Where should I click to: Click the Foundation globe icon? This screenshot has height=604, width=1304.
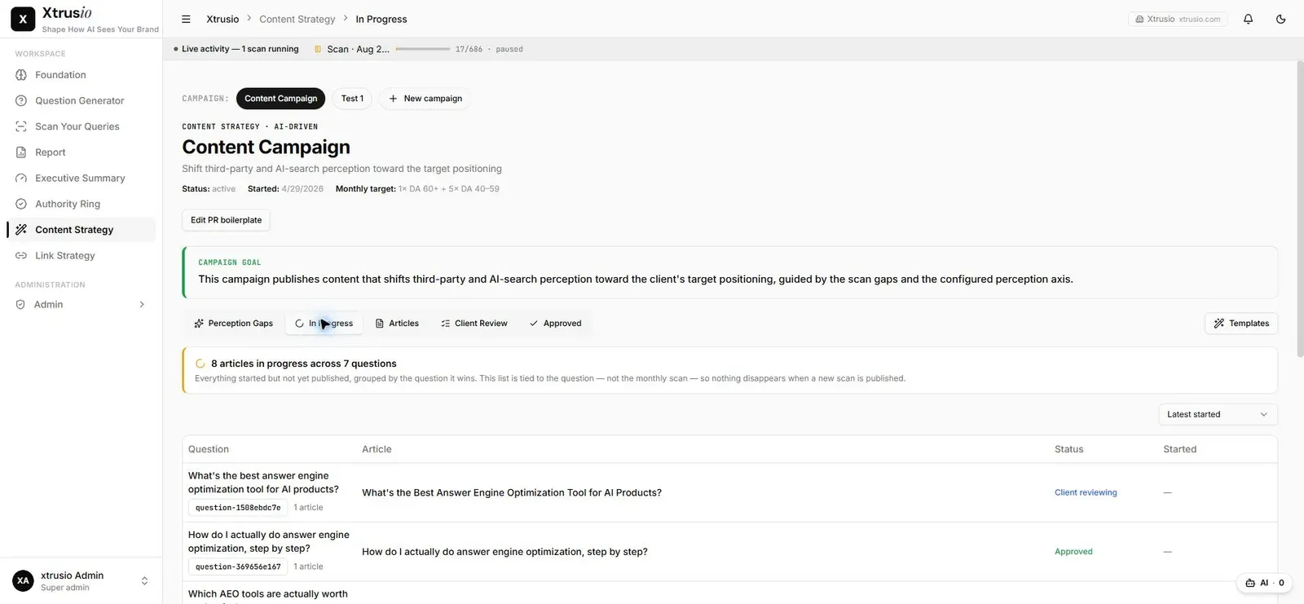point(21,75)
